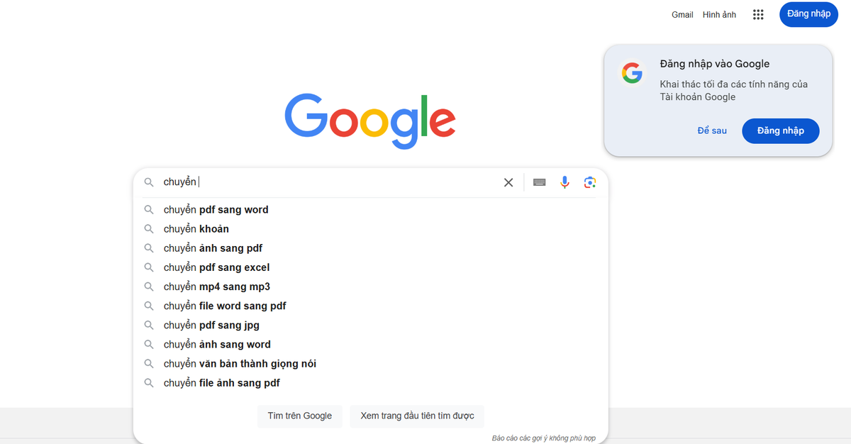The height and width of the screenshot is (444, 851).
Task: Switch to Hình ảnh search
Action: coord(718,14)
